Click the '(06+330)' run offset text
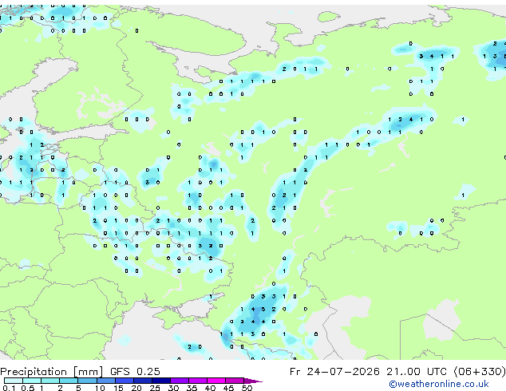506x391 pixels. point(479,372)
